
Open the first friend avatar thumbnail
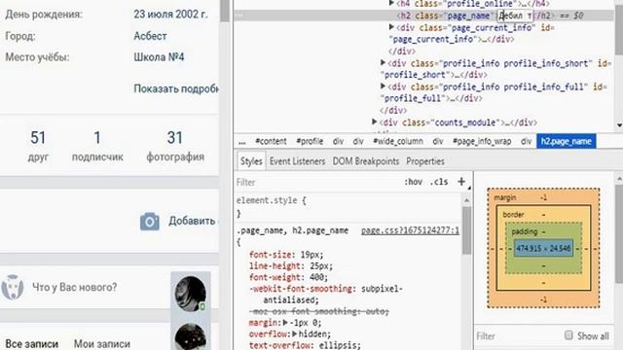coord(191,294)
